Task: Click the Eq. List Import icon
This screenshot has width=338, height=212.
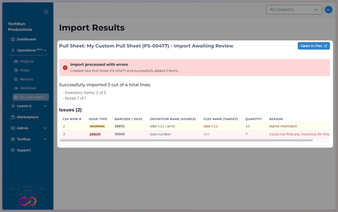Action: [16, 97]
